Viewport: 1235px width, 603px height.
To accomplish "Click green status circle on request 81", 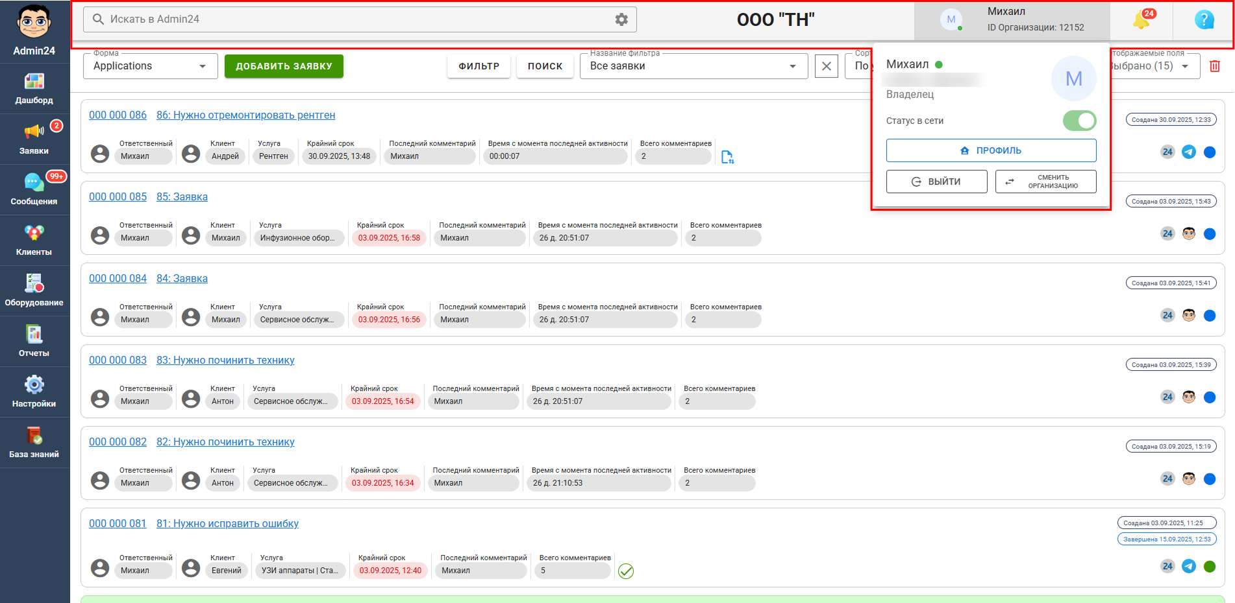I will (1210, 567).
